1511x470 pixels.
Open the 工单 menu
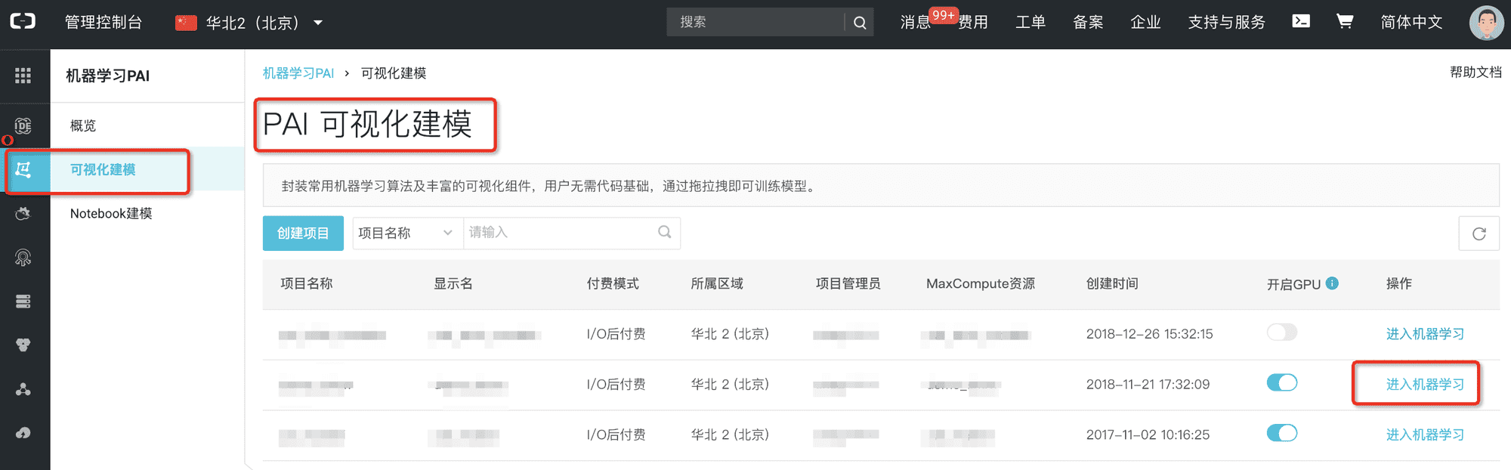1031,23
